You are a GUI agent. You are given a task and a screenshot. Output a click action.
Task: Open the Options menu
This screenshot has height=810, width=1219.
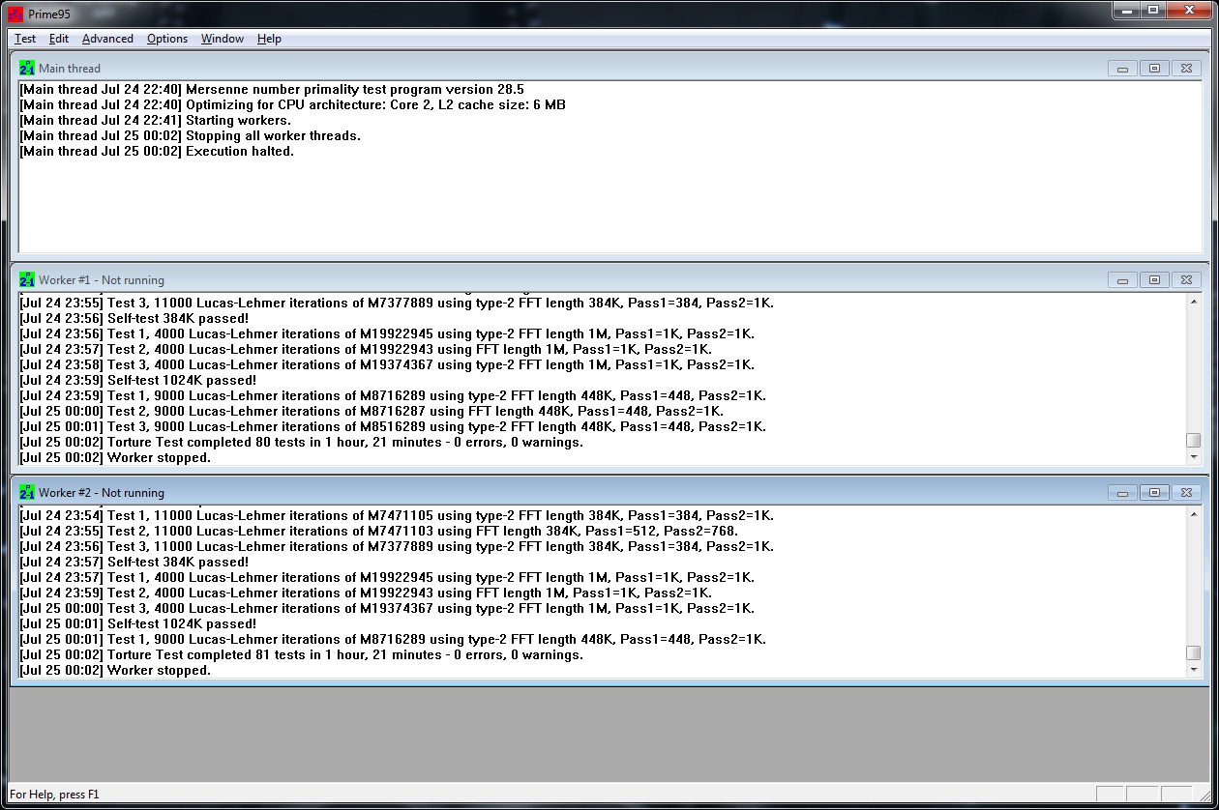coord(167,39)
